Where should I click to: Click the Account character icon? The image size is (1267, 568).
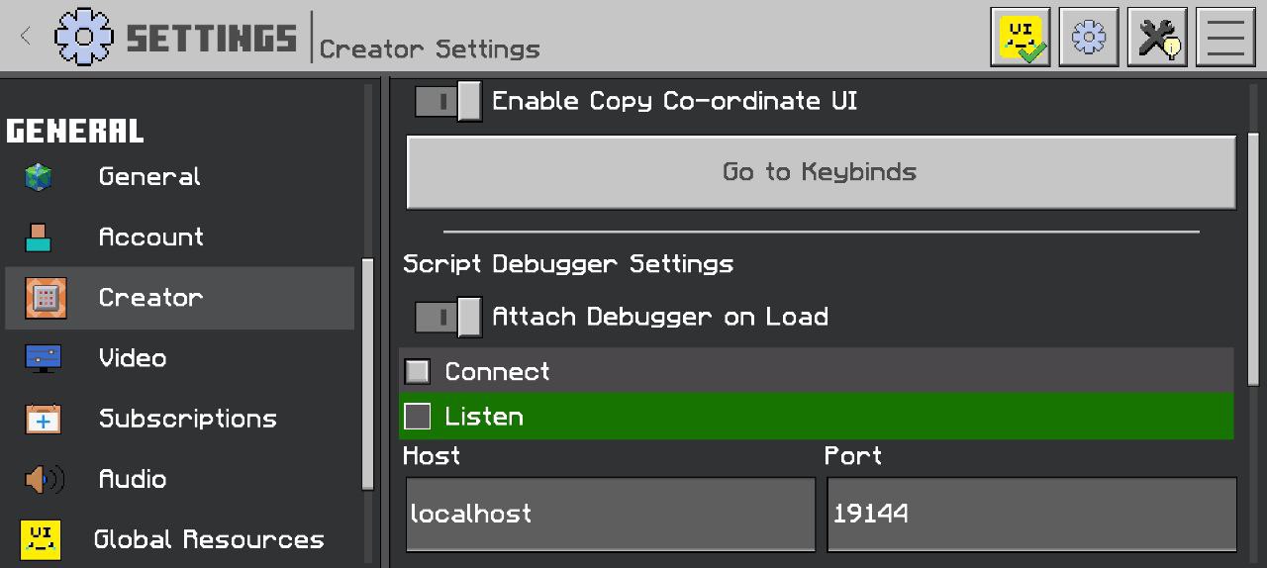[39, 237]
